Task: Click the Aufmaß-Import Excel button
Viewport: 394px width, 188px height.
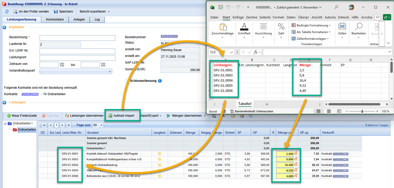Action: pos(121,116)
